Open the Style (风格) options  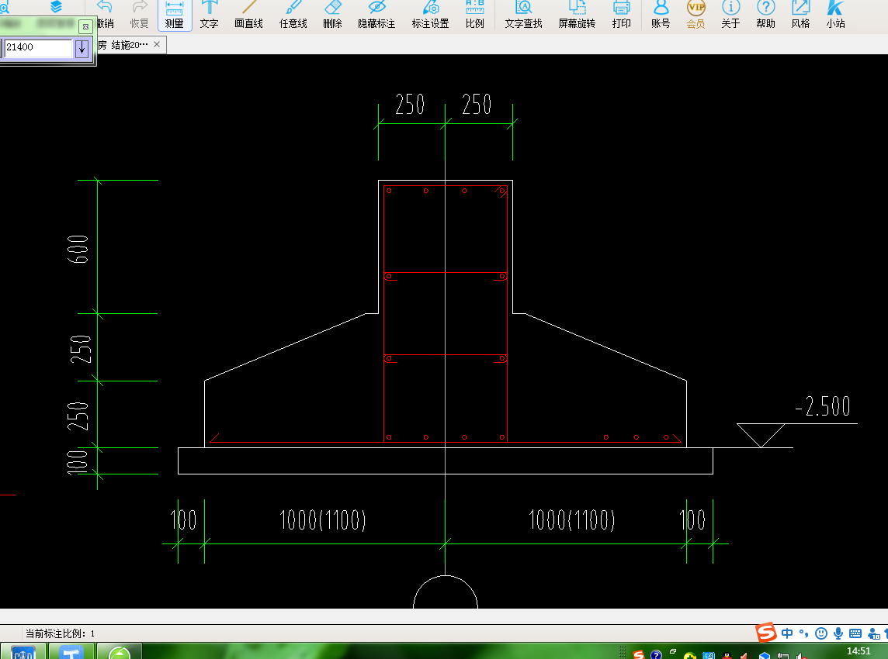tap(801, 15)
